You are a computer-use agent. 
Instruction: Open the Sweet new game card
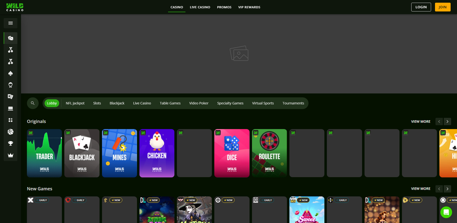(307, 210)
